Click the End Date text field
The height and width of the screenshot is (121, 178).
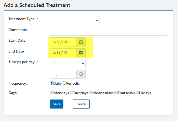click(63, 53)
